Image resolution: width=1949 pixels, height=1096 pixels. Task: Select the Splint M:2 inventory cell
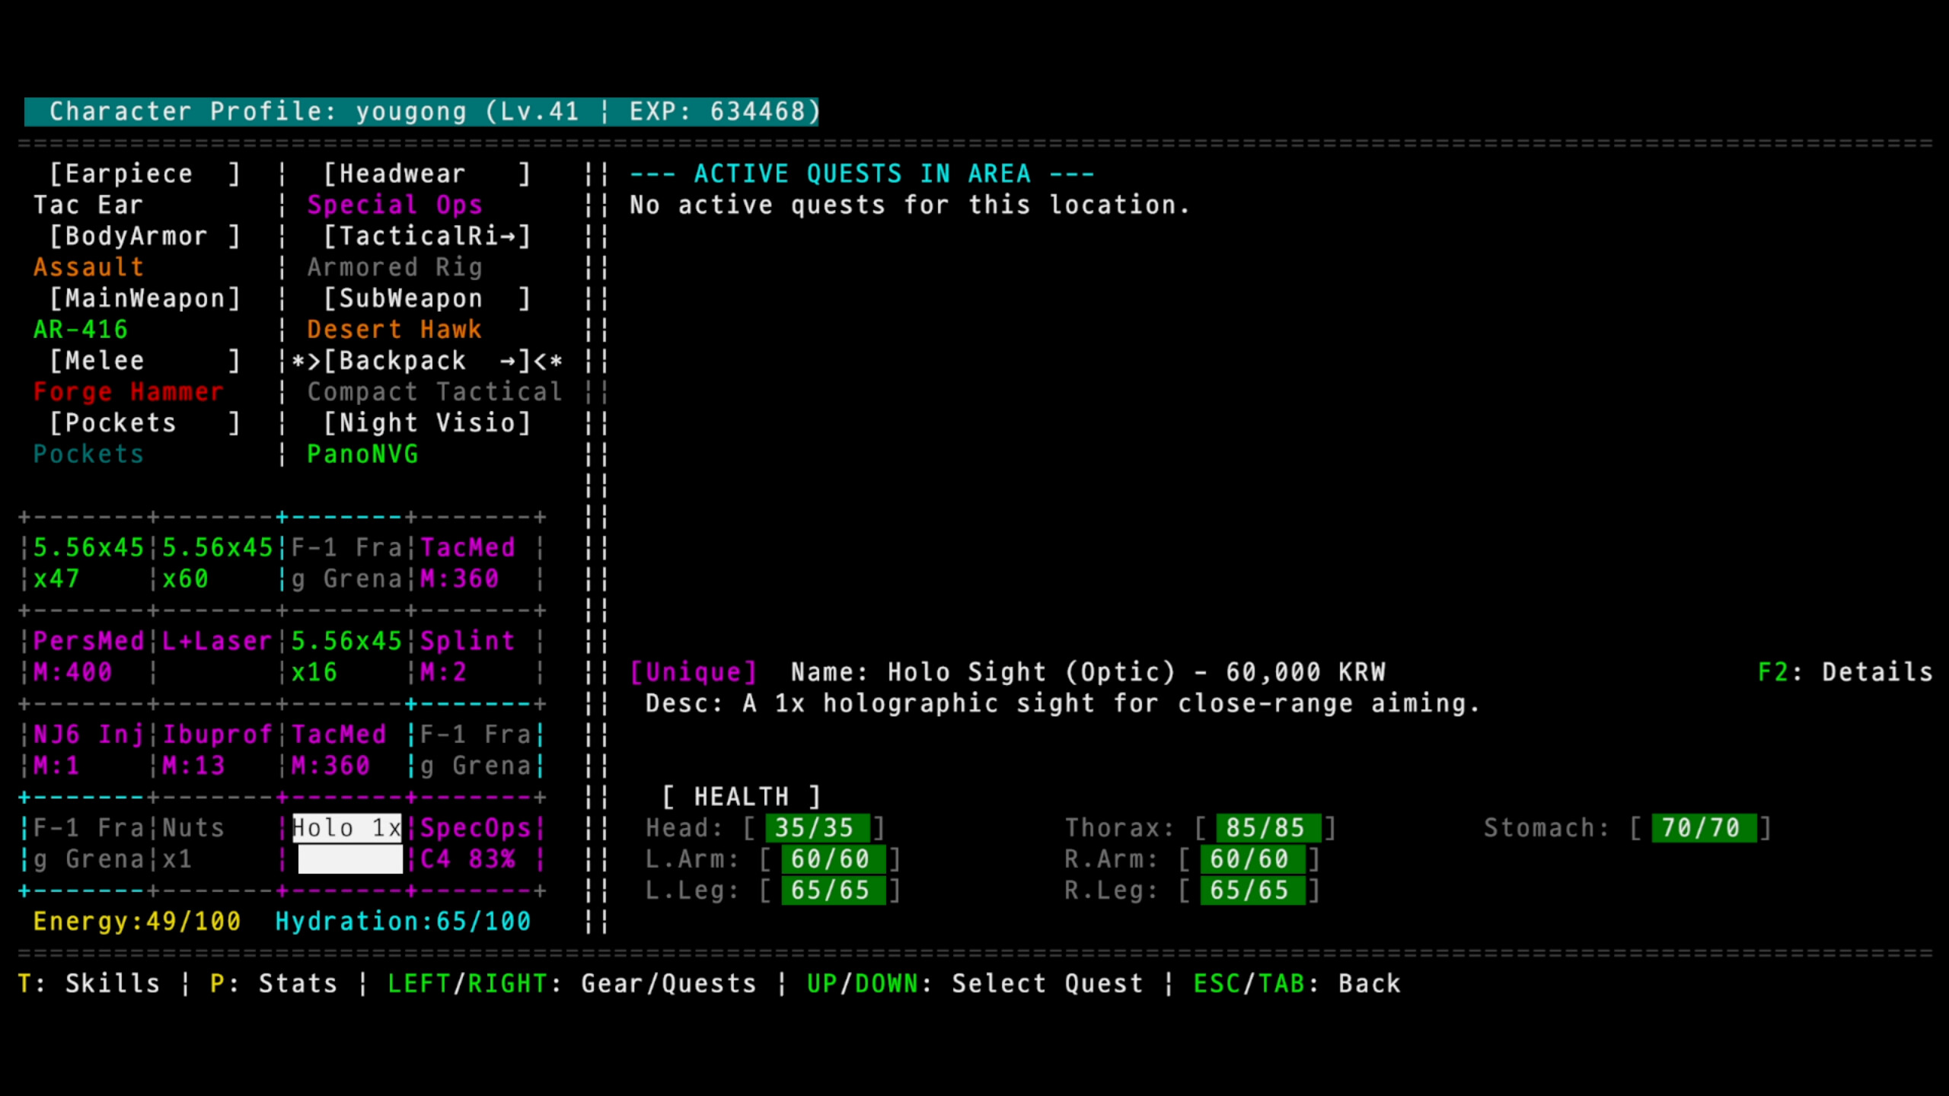[475, 657]
